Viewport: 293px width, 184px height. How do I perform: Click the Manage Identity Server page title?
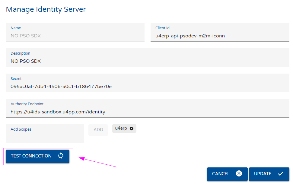coord(46,9)
